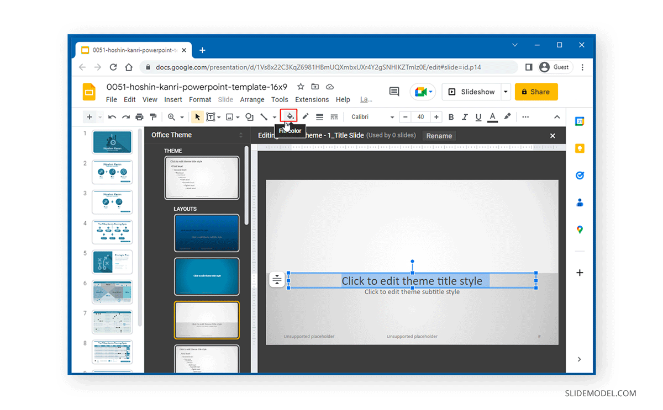Toggle the Chrome side panel
This screenshot has width=663, height=410.
pyautogui.click(x=529, y=67)
